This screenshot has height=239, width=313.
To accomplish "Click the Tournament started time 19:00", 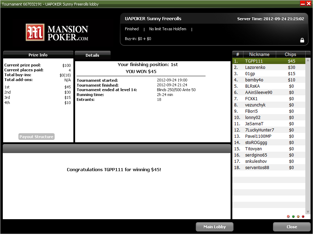I will click(x=172, y=80).
